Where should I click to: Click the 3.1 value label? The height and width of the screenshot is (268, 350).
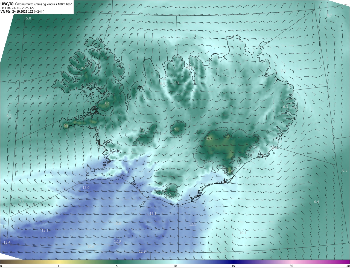pyautogui.click(x=66, y=126)
